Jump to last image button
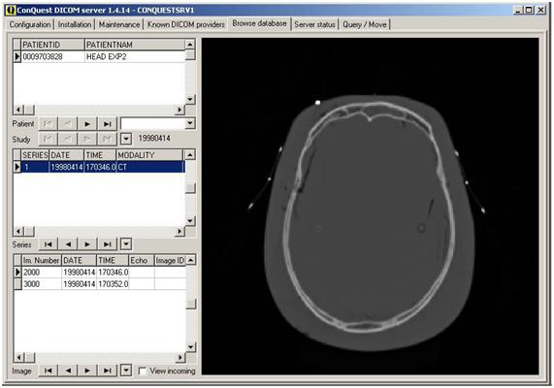This screenshot has width=554, height=388. 107,371
